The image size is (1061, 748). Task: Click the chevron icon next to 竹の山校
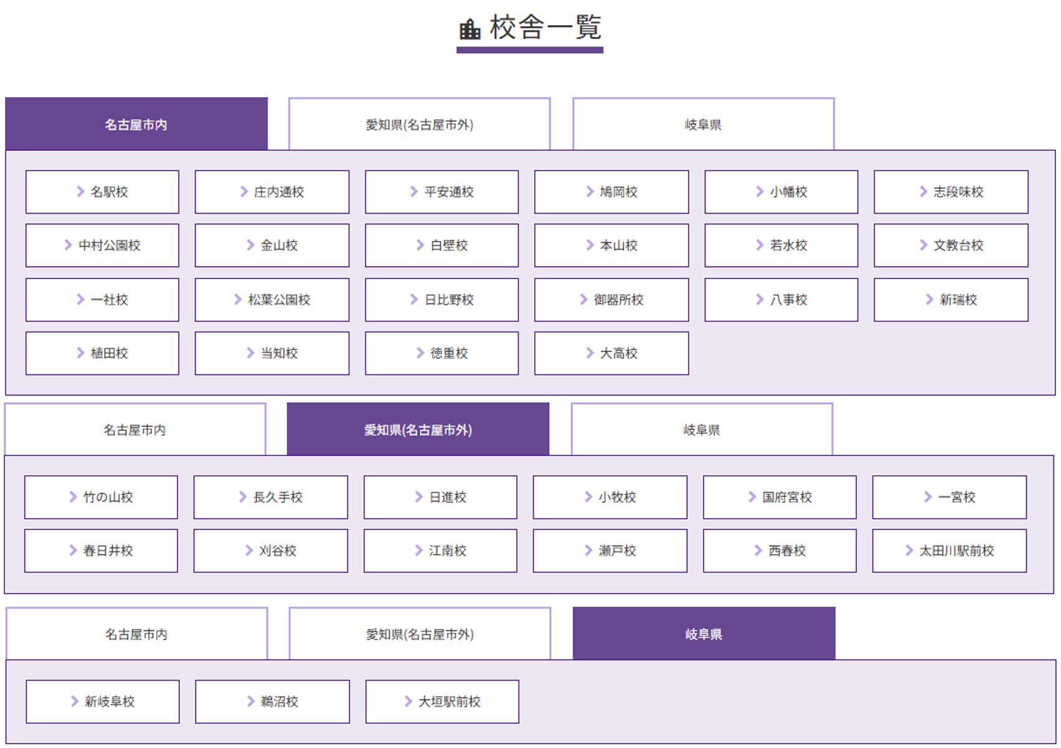pos(73,497)
